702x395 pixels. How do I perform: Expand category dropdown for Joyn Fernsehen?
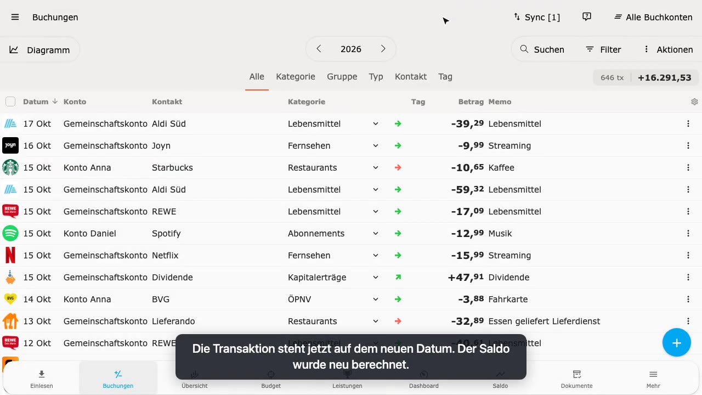click(x=376, y=145)
